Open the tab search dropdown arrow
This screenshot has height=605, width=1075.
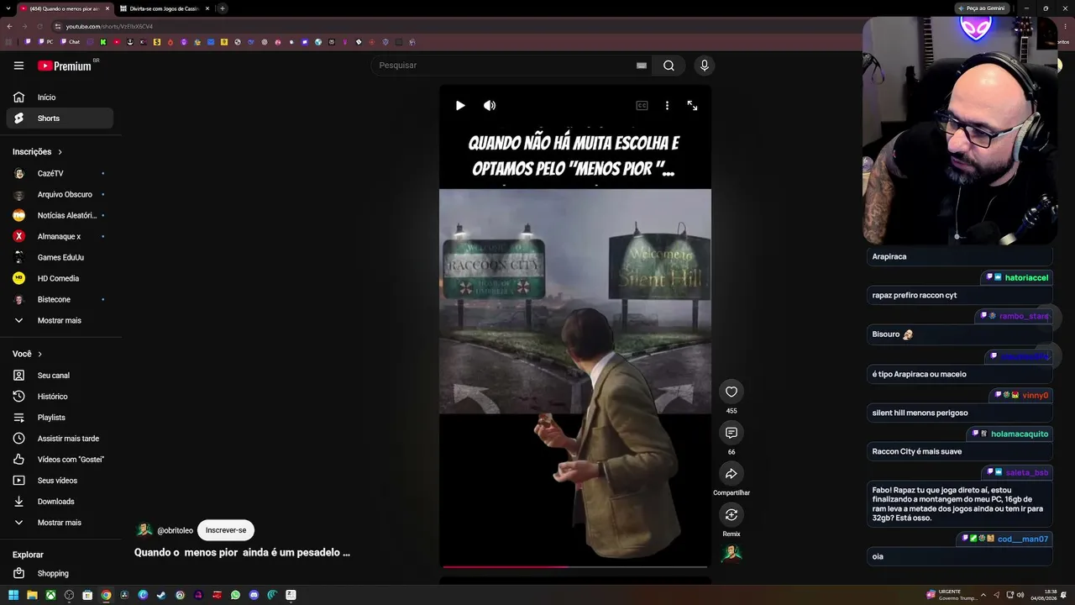pos(7,8)
